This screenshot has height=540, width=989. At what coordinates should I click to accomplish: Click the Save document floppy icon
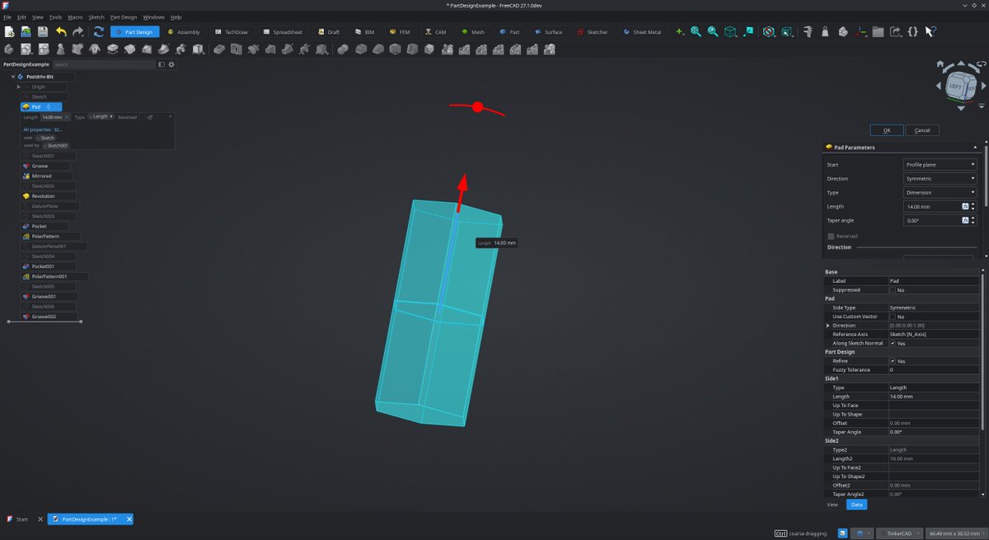42,31
